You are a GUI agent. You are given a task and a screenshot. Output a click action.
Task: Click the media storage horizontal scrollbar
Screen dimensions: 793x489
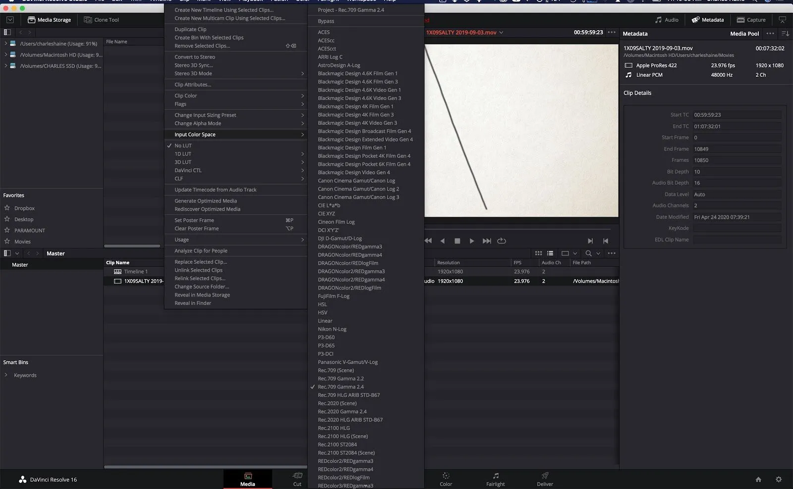pyautogui.click(x=132, y=246)
